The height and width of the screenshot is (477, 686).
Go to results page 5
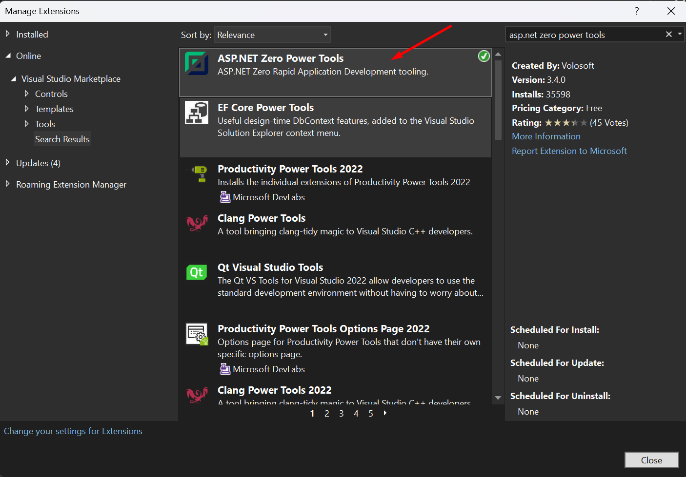pyautogui.click(x=371, y=414)
